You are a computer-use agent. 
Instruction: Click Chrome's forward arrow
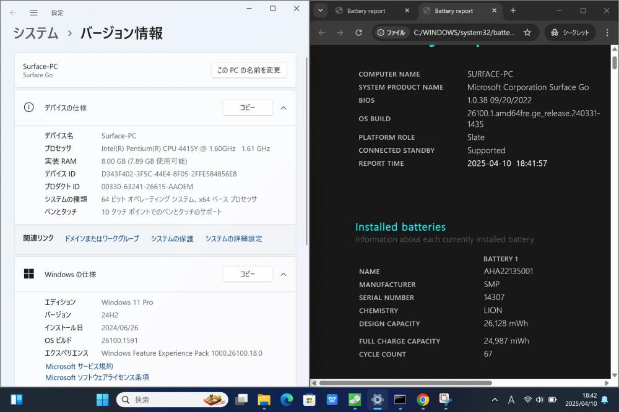click(x=340, y=33)
